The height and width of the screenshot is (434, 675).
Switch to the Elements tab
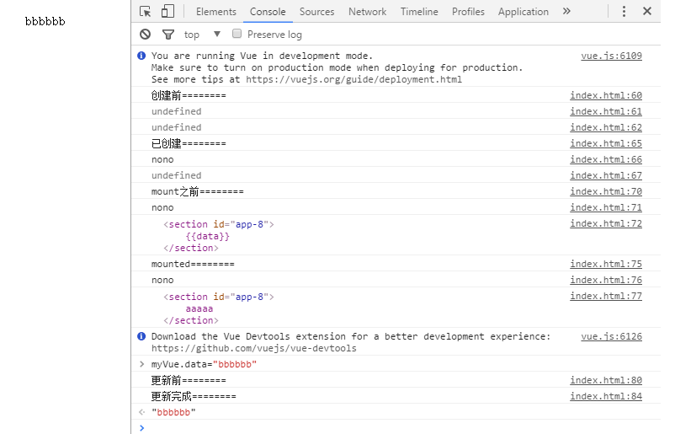pyautogui.click(x=216, y=12)
